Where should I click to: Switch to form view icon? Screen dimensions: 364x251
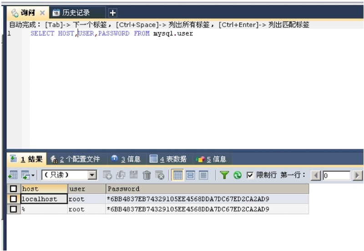coord(190,175)
